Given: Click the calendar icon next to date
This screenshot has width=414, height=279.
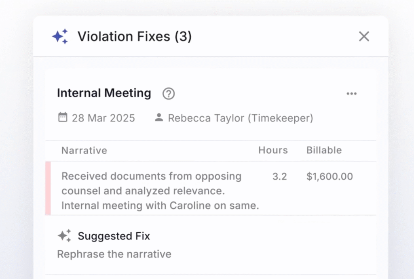Looking at the screenshot, I should coord(63,118).
